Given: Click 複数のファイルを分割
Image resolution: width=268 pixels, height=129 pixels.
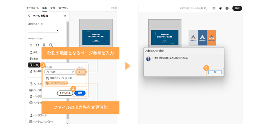Looking at the screenshot, I should (59, 78).
